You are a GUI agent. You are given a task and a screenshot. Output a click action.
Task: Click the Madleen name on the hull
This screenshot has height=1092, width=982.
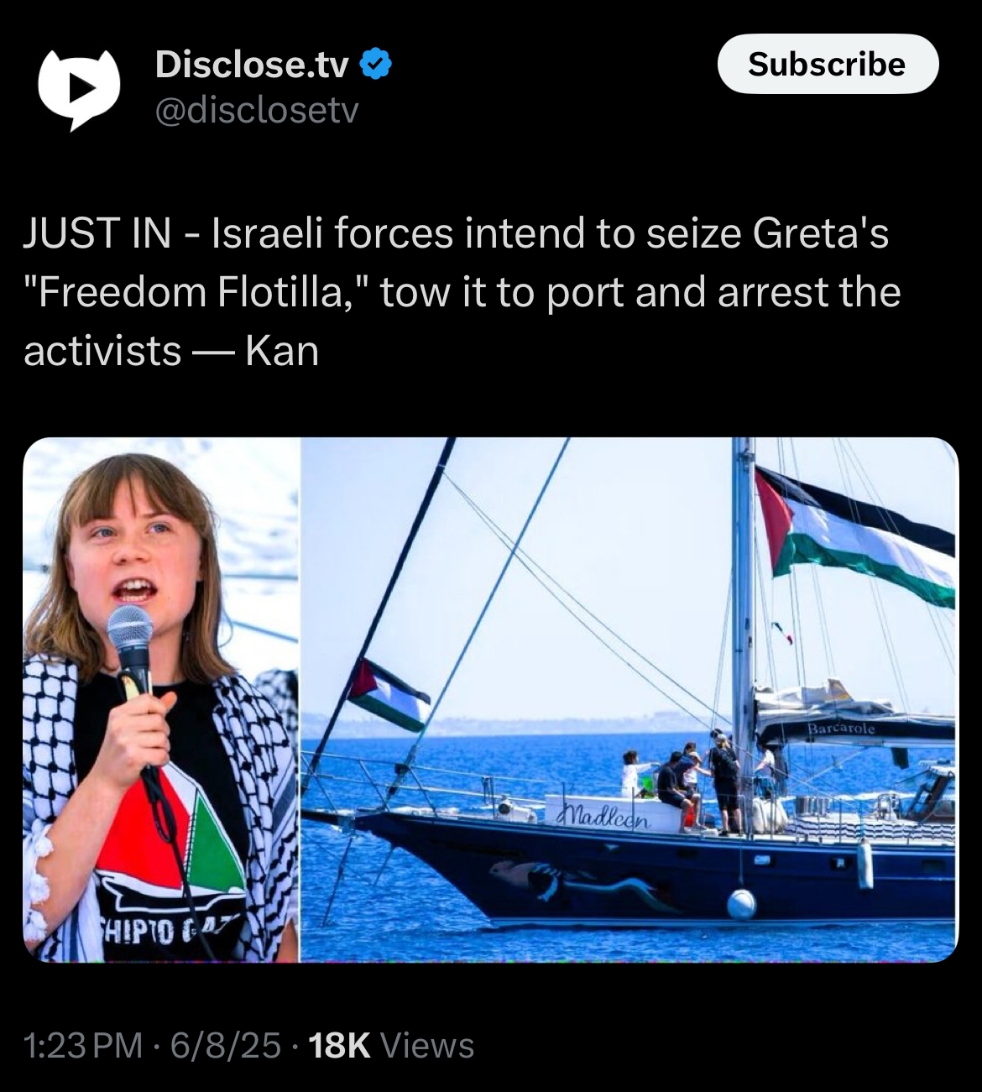pyautogui.click(x=603, y=817)
